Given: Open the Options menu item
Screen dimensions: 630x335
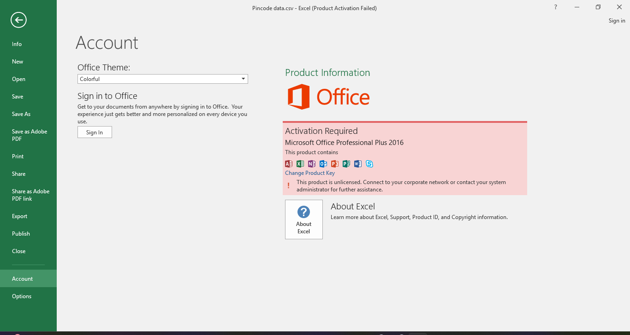Looking at the screenshot, I should [21, 296].
